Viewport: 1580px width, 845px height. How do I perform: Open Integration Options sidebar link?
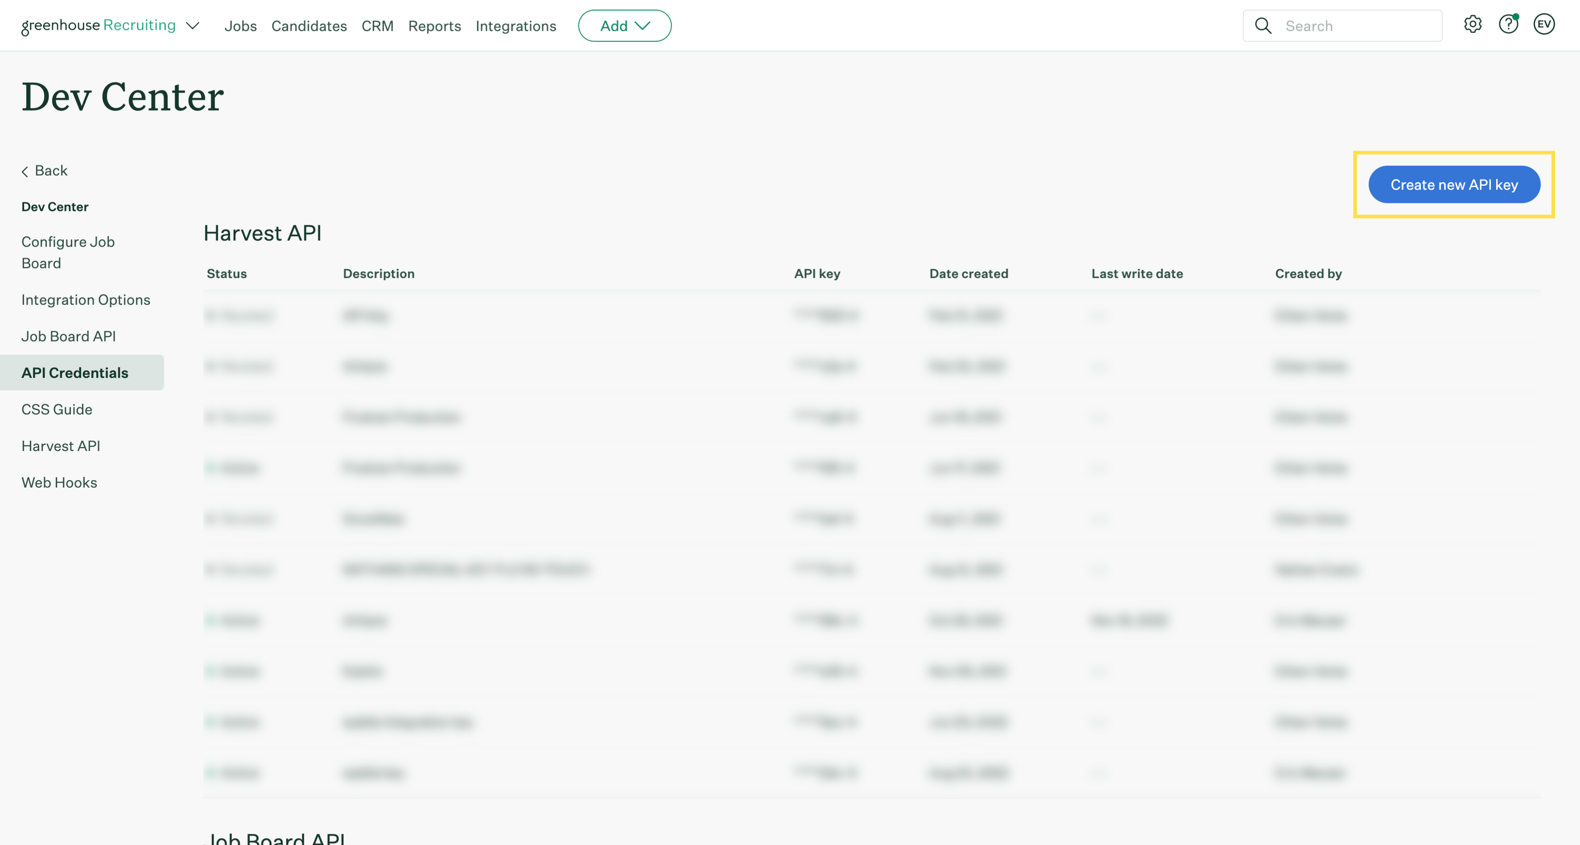[x=86, y=299]
